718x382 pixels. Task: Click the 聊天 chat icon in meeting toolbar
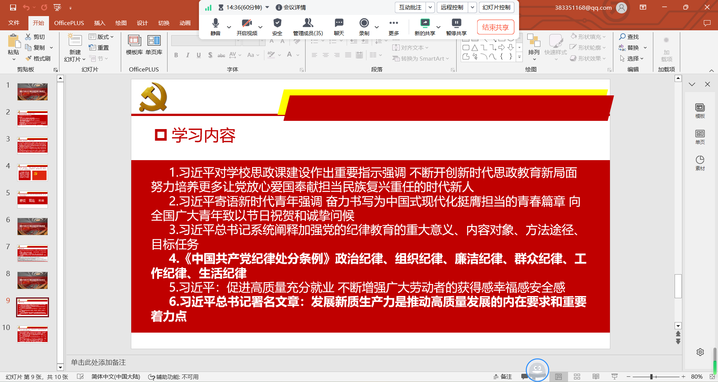tap(339, 23)
